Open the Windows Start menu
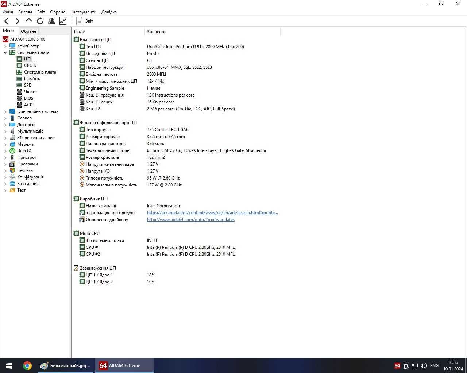467x373 pixels. click(x=9, y=366)
